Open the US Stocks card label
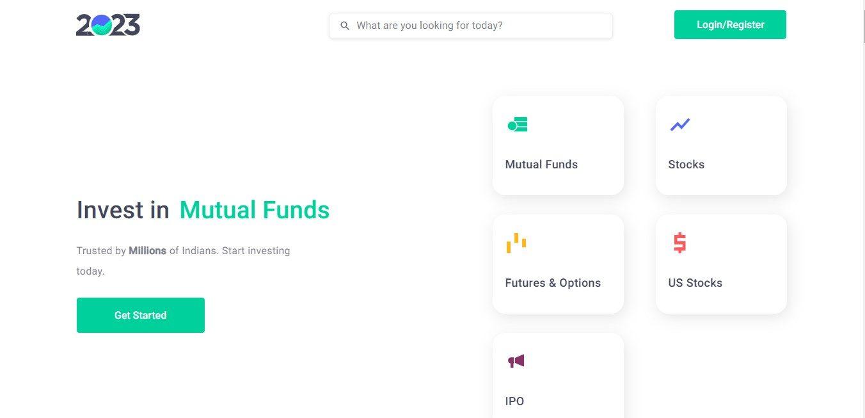865x418 pixels. [x=695, y=283]
